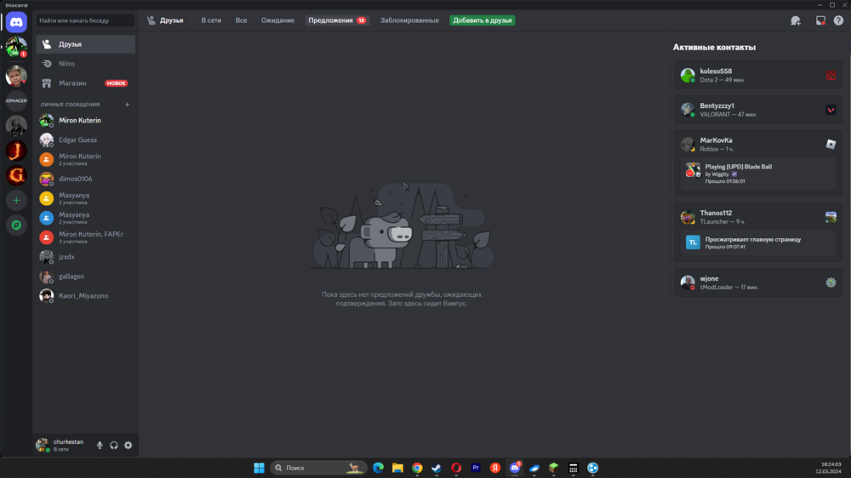This screenshot has height=478, width=851.
Task: Switch to the Заблокированные tab
Action: (x=409, y=20)
